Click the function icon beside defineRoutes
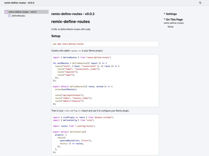 coord(9,16)
